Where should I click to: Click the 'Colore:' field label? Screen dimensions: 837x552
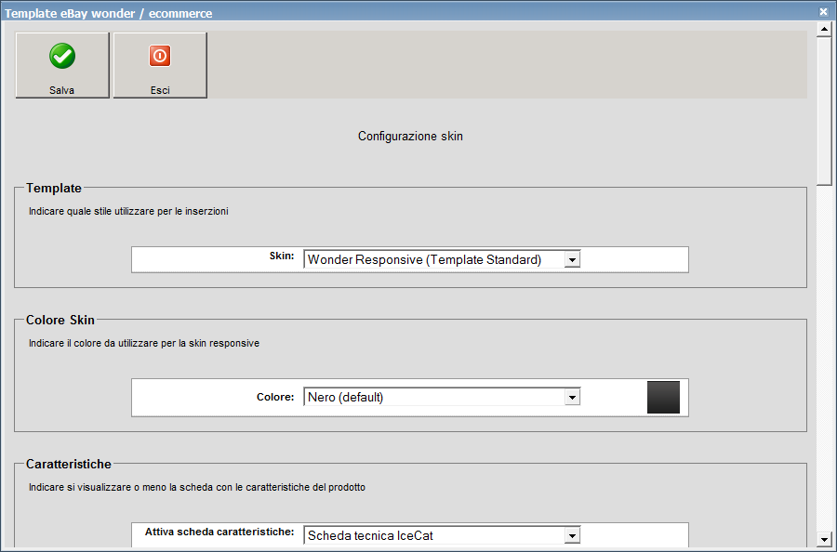click(275, 397)
